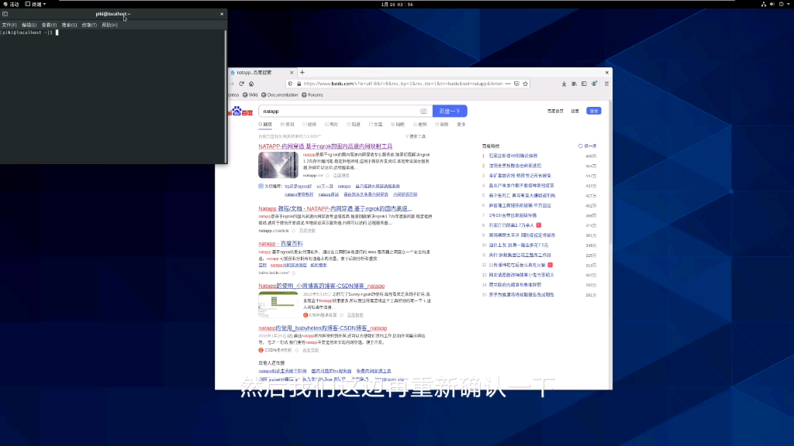Bookmark this page with the star icon
794x446 pixels.
tap(526, 84)
